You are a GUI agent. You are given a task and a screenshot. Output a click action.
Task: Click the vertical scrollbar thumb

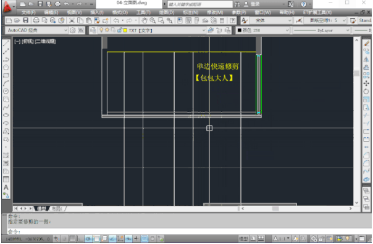pyautogui.click(x=356, y=73)
